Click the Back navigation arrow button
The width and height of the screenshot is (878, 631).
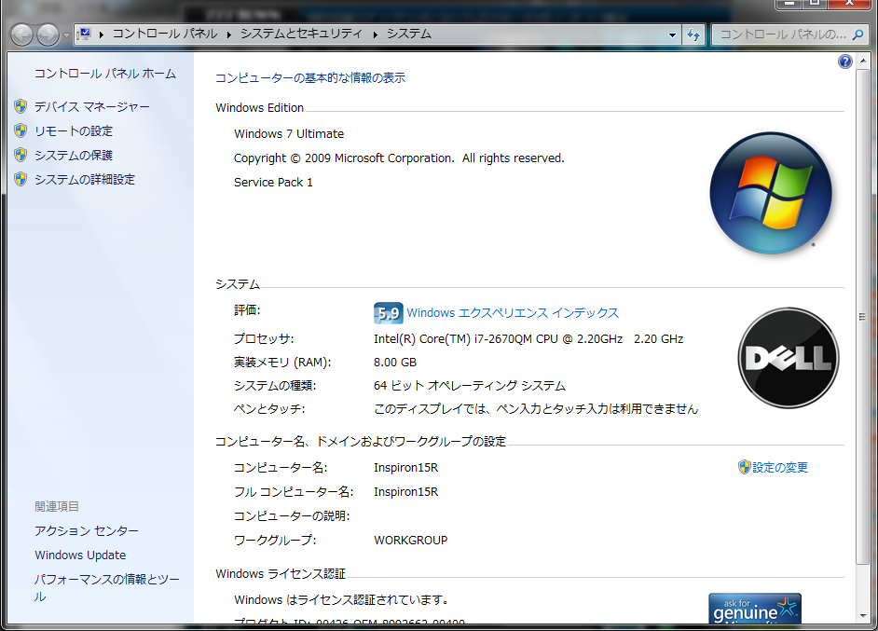coord(22,34)
